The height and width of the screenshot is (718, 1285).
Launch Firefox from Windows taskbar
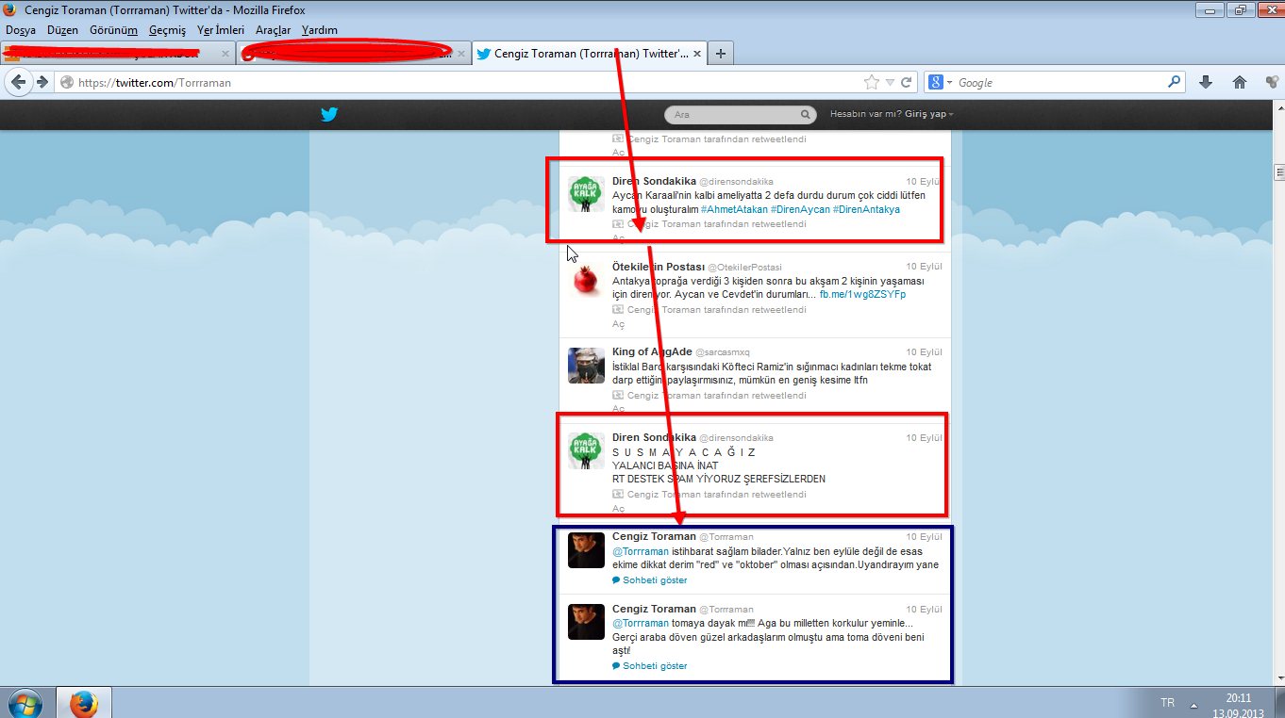coord(84,703)
